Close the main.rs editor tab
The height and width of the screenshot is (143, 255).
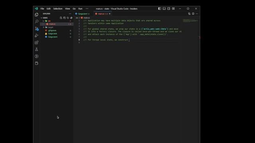[110, 14]
